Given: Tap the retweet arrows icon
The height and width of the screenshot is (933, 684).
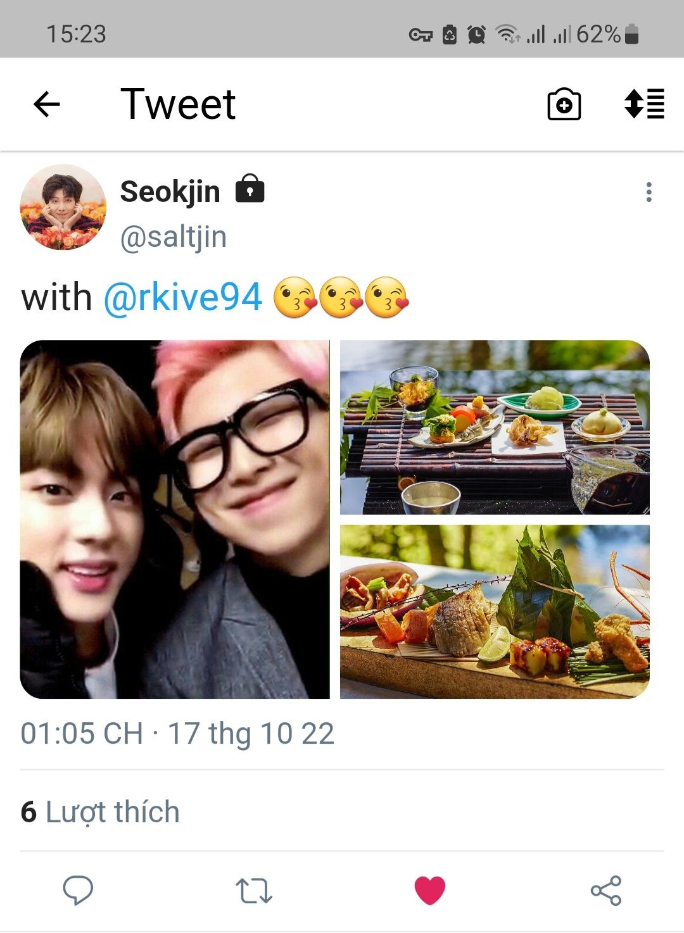Looking at the screenshot, I should tap(254, 890).
